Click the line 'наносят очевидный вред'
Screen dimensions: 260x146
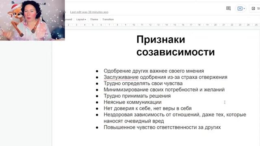coord(134,121)
